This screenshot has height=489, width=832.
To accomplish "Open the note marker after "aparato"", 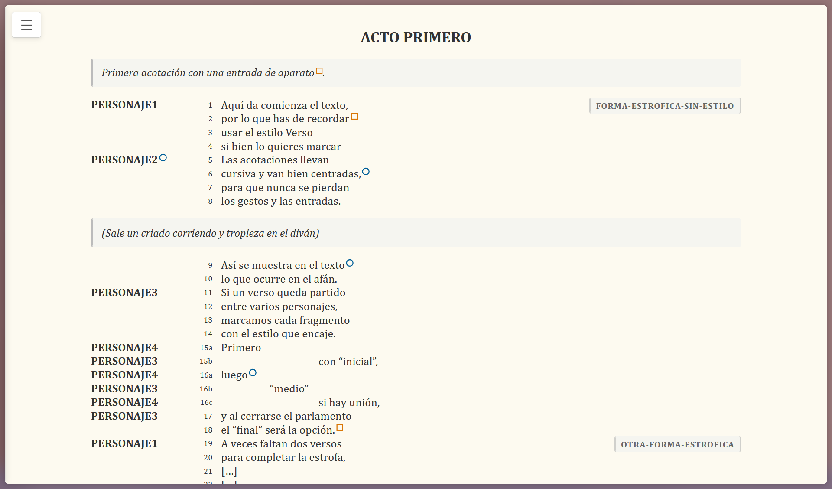I will tap(319, 70).
